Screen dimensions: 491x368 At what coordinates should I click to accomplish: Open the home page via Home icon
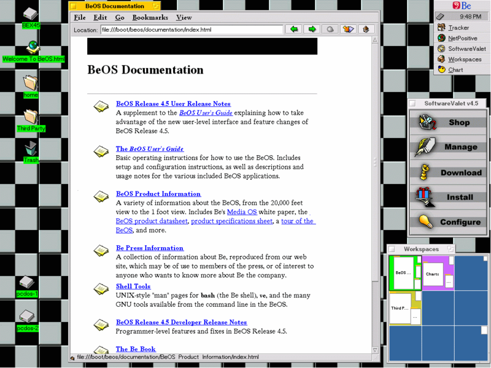(x=365, y=28)
